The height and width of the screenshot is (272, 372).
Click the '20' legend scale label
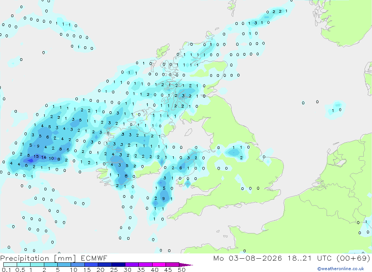[100, 270]
